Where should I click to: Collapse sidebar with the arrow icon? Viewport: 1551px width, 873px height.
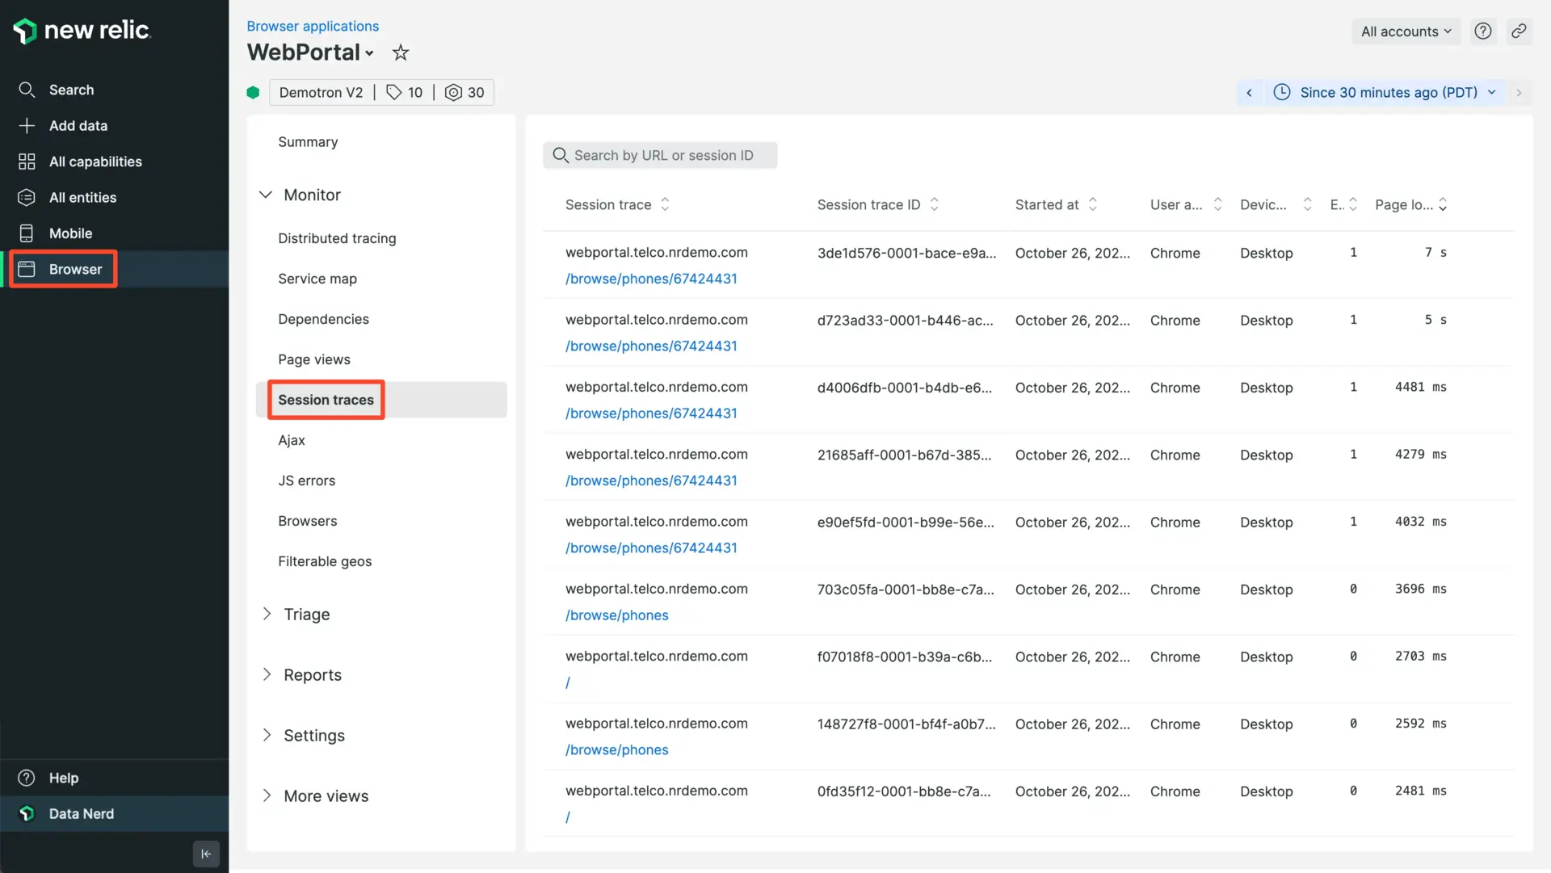point(206,854)
